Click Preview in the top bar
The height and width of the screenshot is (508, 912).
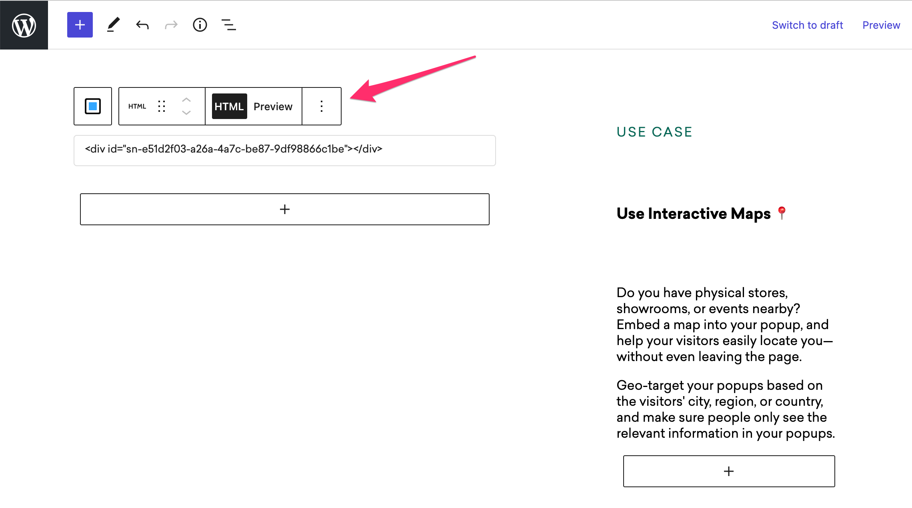881,25
